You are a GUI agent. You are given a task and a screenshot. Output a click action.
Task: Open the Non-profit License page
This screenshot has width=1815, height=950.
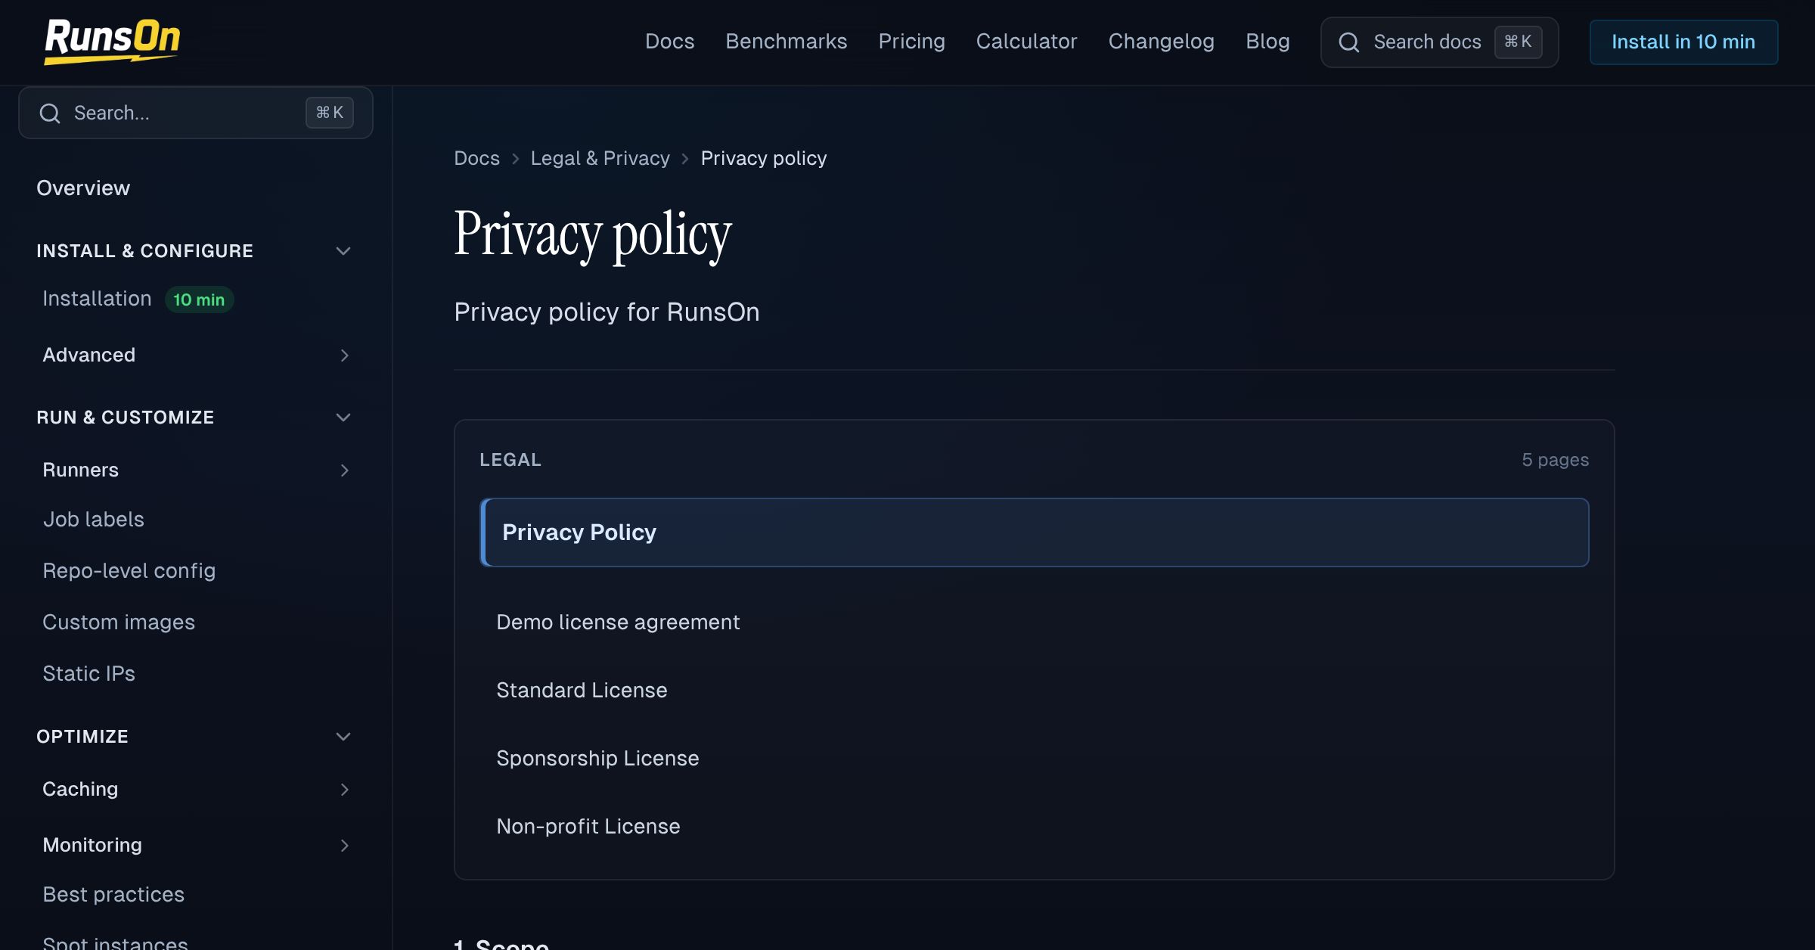click(588, 827)
